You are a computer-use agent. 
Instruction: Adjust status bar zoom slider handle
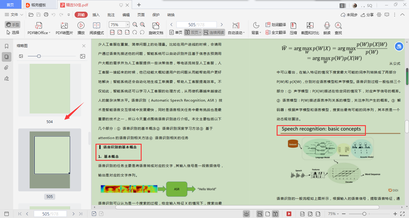364,214
